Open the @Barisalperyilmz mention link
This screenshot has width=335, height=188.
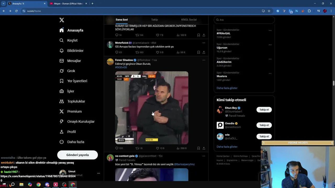pos(184,164)
